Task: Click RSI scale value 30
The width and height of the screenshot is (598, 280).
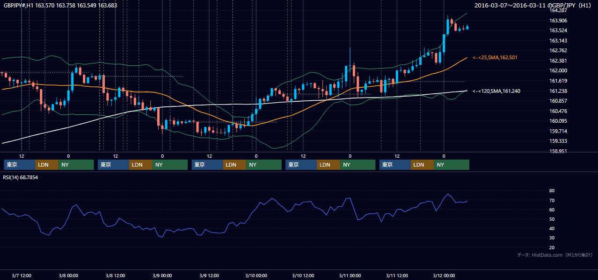Action: coord(552,238)
